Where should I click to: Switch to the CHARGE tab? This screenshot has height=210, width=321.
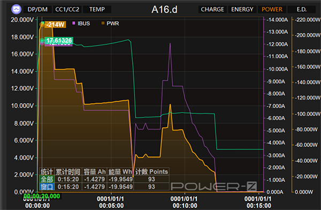click(212, 10)
